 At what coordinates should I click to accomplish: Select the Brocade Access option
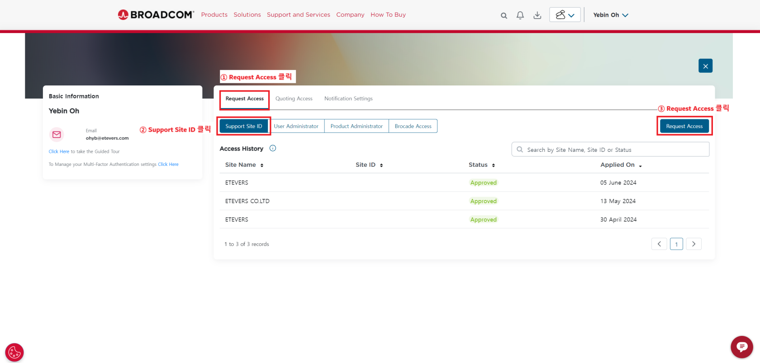(x=413, y=126)
